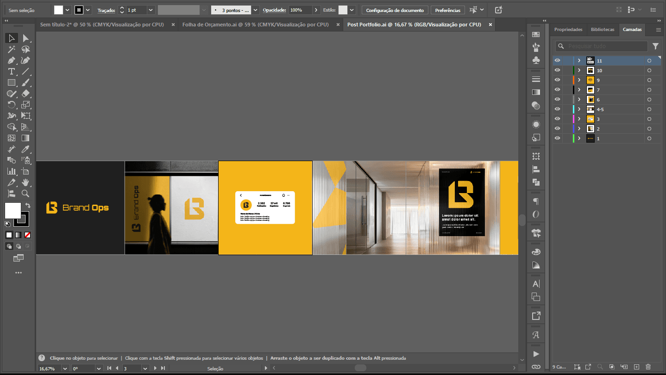Open the Opacidade dropdown arrow
Screen dimensions: 666x375
pos(316,10)
